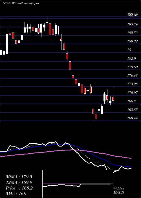Click the 182.9 price level label
The width and height of the screenshot is (141, 198).
point(131,58)
